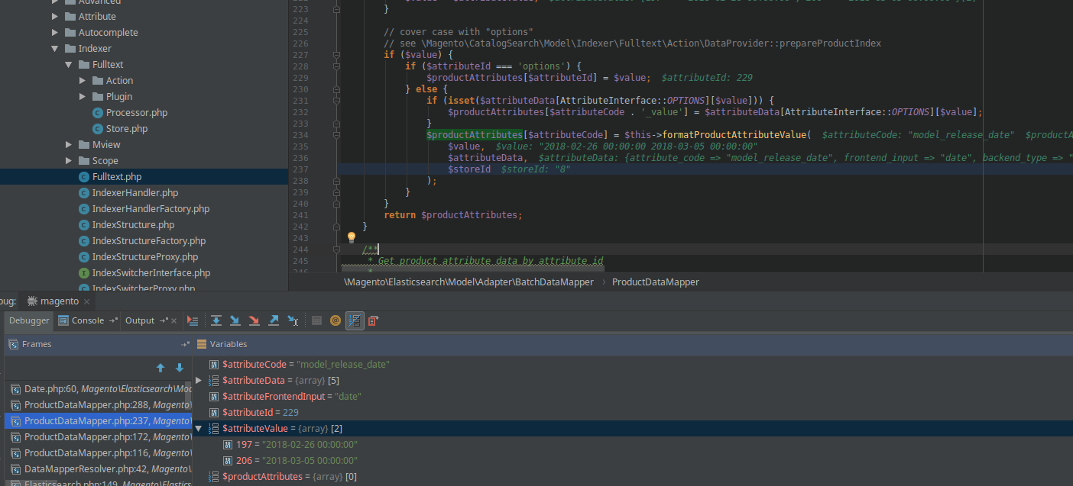
Task: Click the bug icon on magento tab
Action: (33, 301)
